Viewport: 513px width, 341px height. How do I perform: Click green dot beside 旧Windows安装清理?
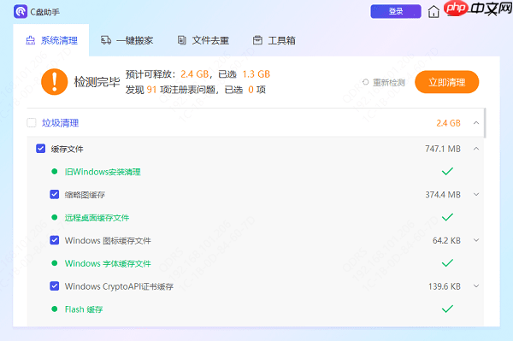[55, 171]
